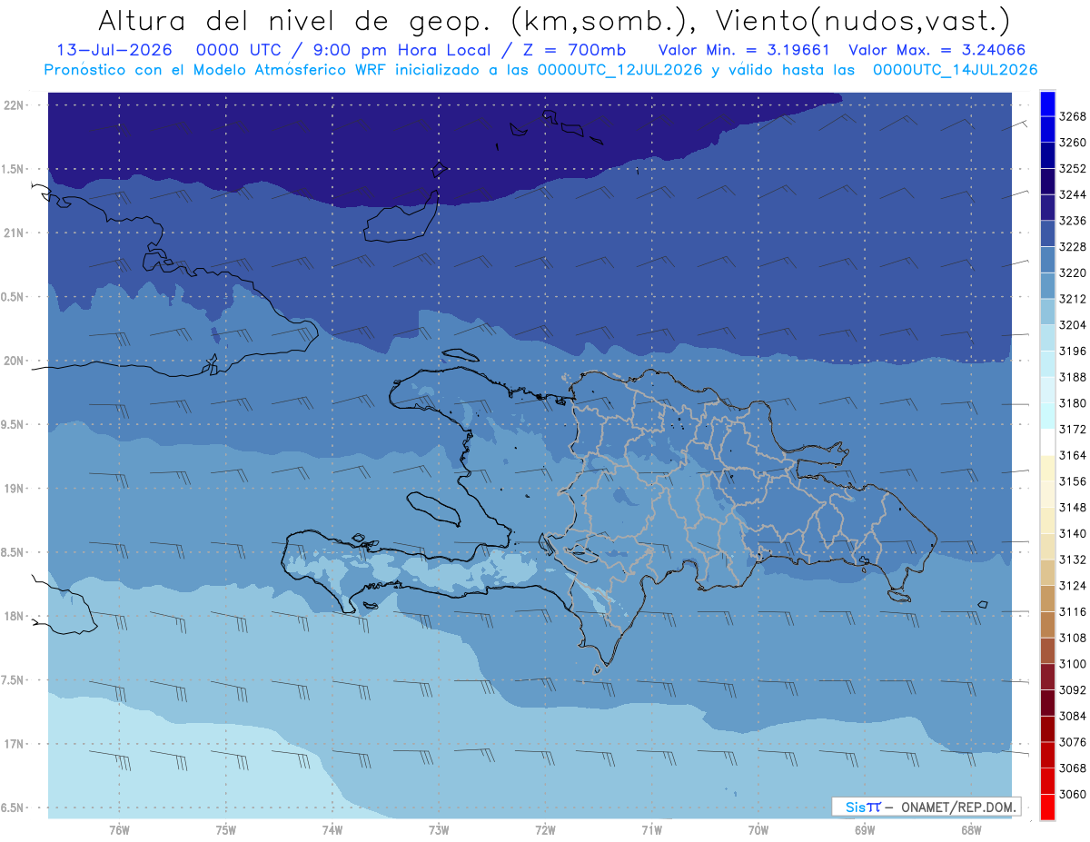
Task: Click the latitude axis label '20N'
Action: [15, 362]
